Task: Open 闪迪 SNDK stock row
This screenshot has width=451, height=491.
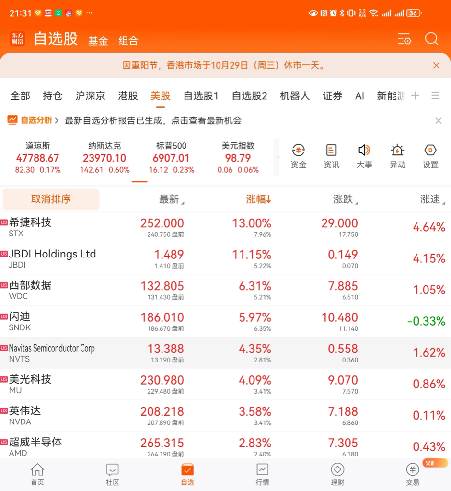Action: 225,321
